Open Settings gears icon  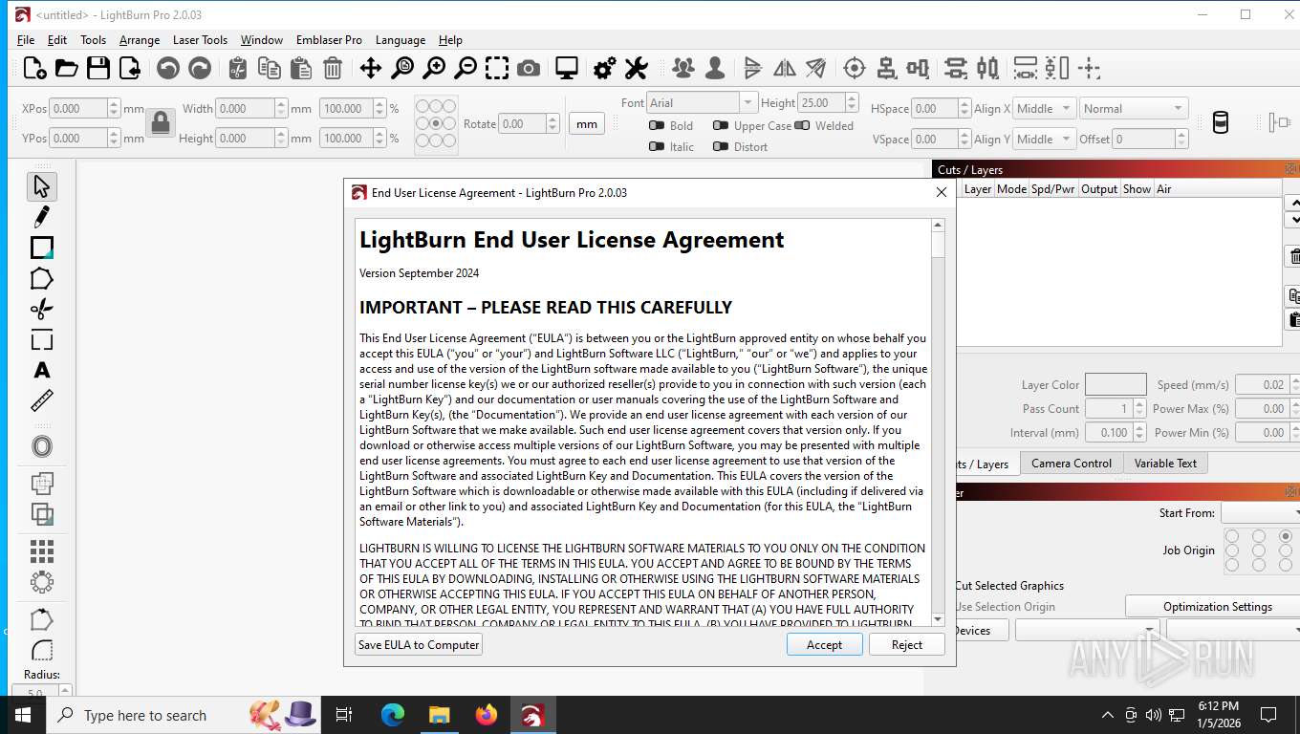click(605, 68)
